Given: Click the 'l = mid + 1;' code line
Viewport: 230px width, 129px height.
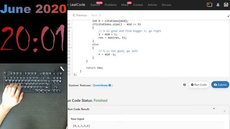Looking at the screenshot, I should pyautogui.click(x=108, y=34).
